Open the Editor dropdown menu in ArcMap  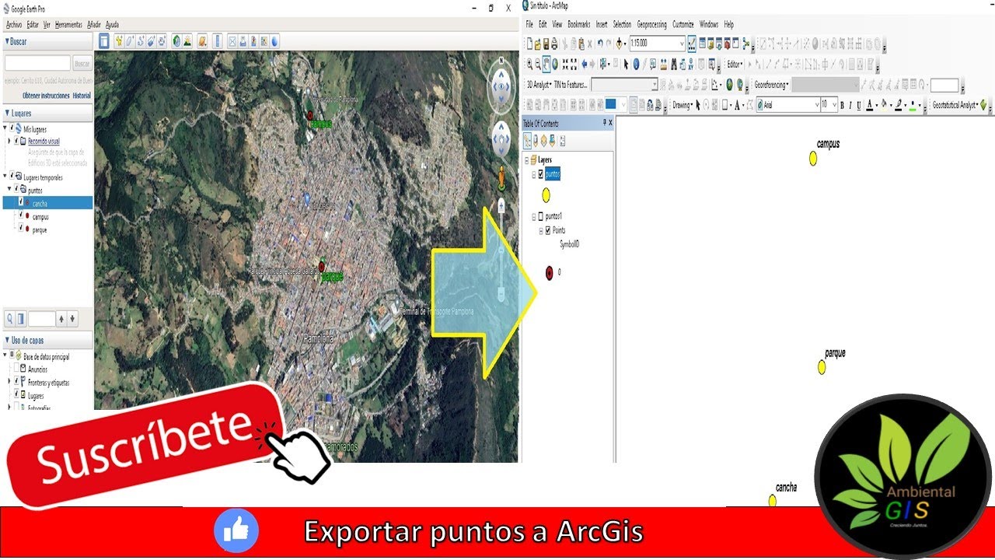735,64
